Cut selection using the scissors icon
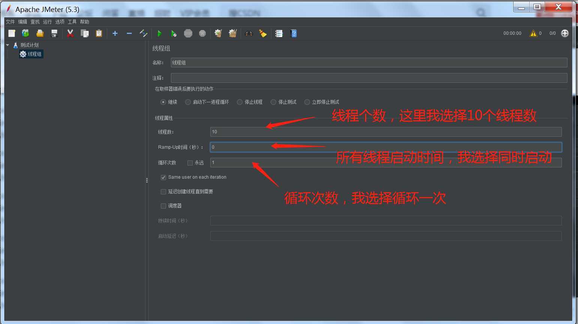This screenshot has width=578, height=324. (x=70, y=33)
